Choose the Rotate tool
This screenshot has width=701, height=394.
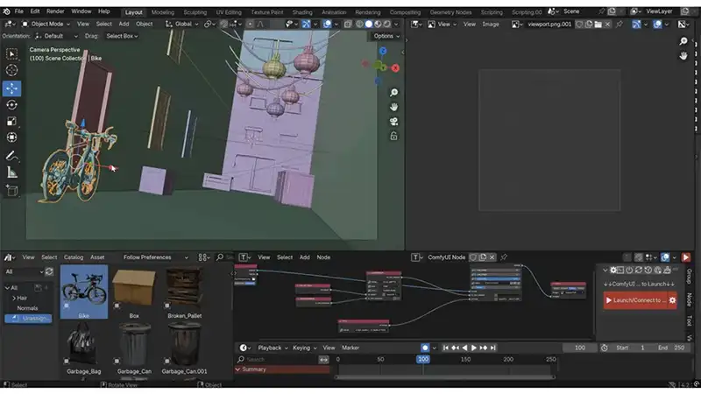(x=12, y=105)
